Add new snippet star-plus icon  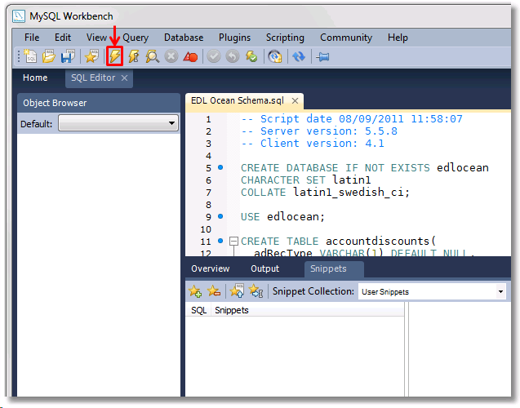(x=195, y=291)
